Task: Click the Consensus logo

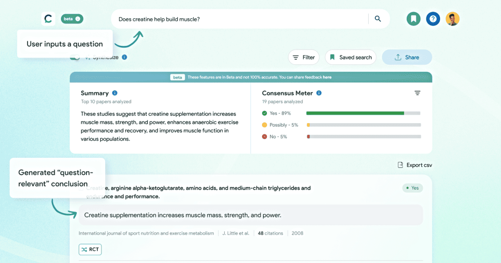Action: [48, 19]
